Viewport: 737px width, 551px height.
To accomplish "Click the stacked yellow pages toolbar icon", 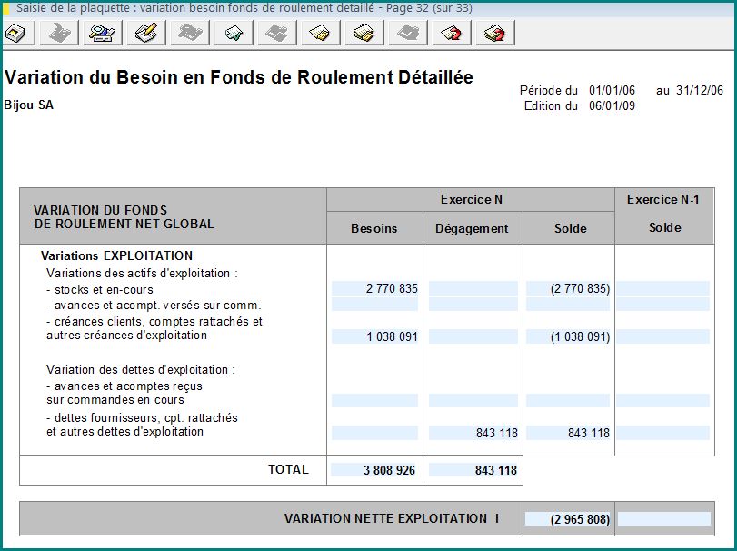I will (364, 34).
